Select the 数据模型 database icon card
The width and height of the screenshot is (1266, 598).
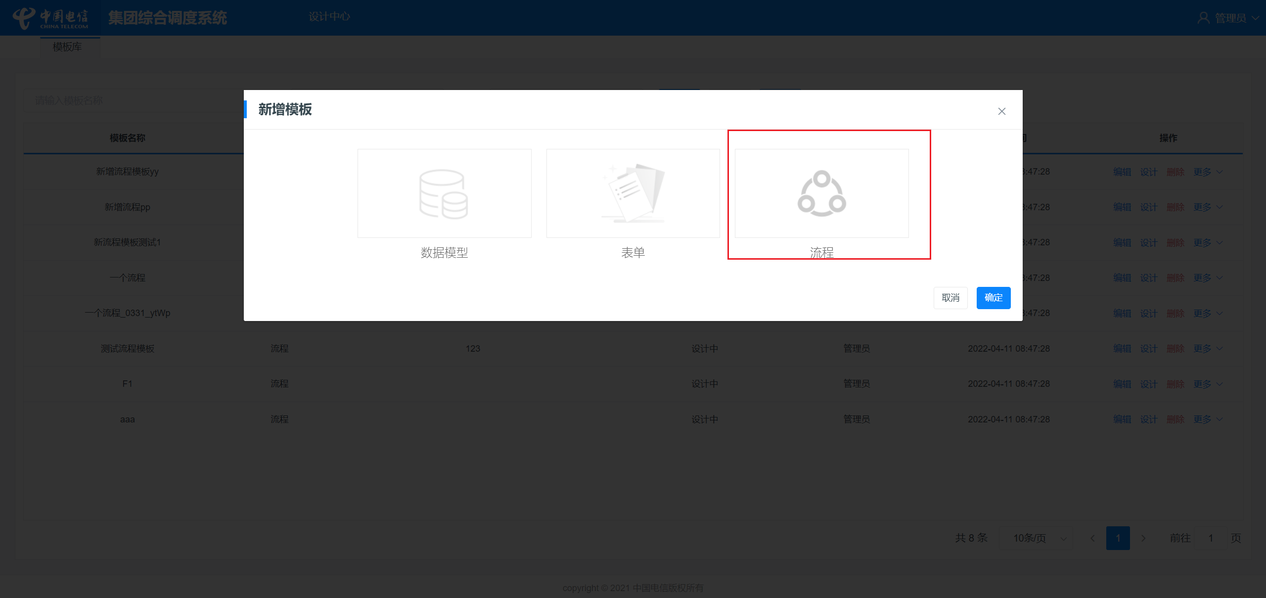point(444,193)
